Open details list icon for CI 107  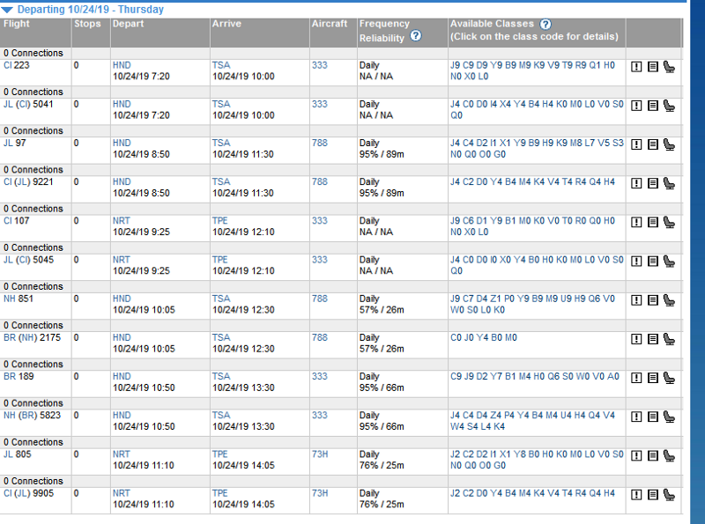coord(653,222)
